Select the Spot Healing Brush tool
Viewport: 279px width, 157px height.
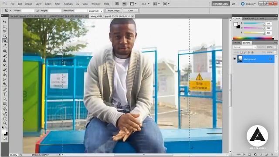(5, 51)
